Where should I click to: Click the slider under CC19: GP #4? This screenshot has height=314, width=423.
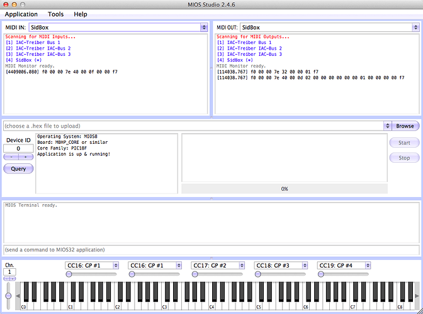pyautogui.click(x=344, y=274)
